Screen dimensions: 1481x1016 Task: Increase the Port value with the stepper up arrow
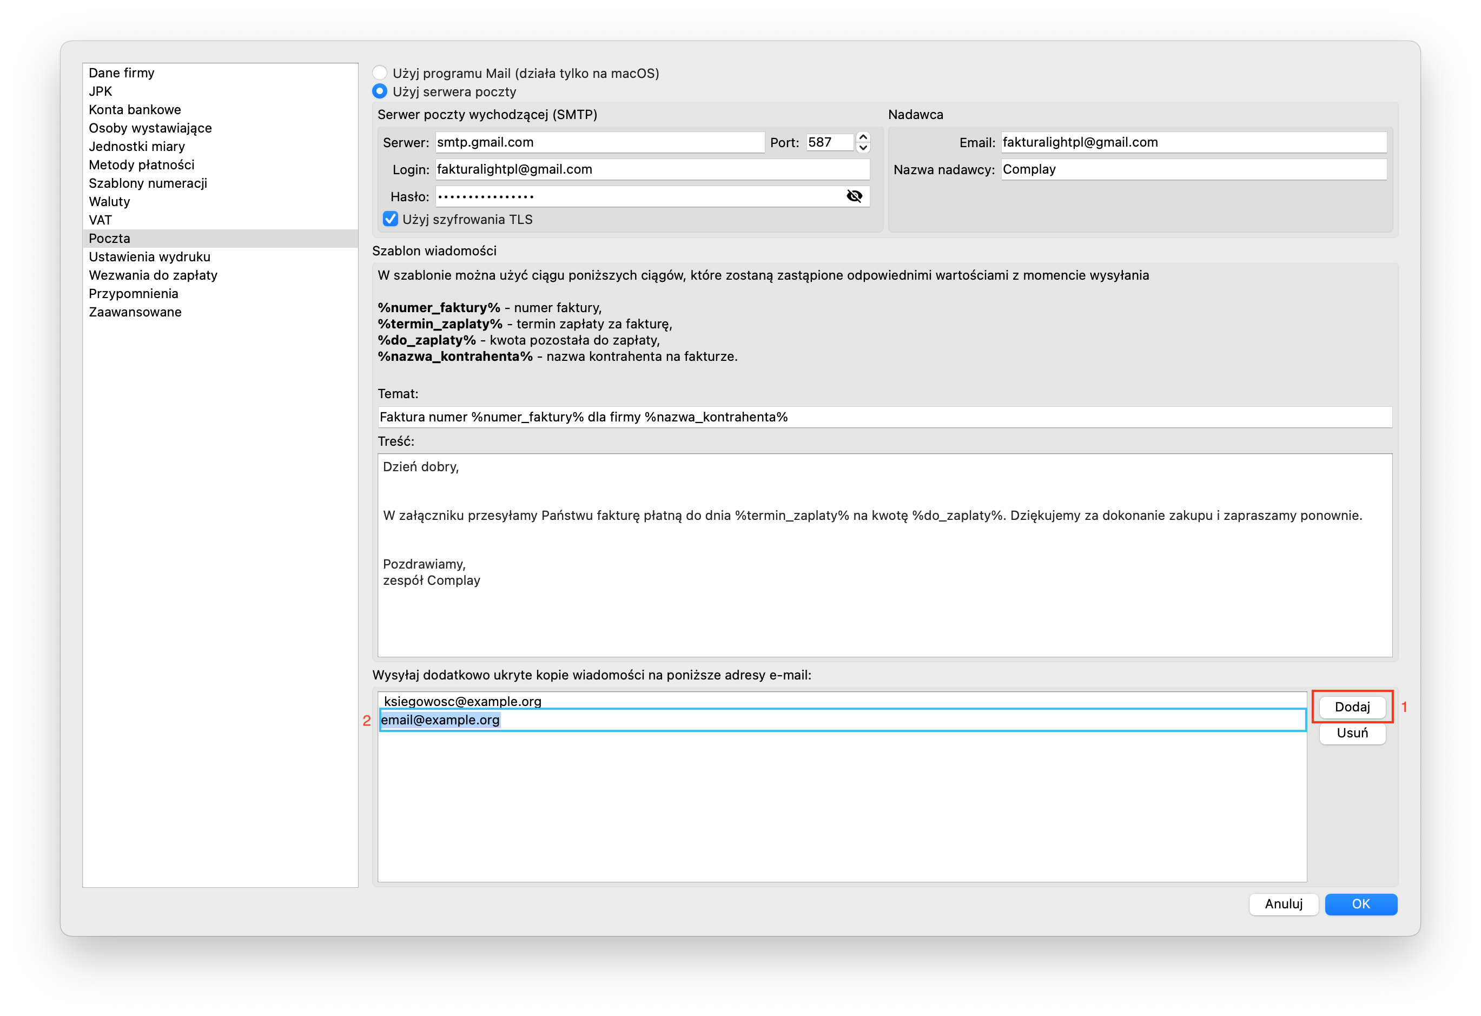[863, 137]
